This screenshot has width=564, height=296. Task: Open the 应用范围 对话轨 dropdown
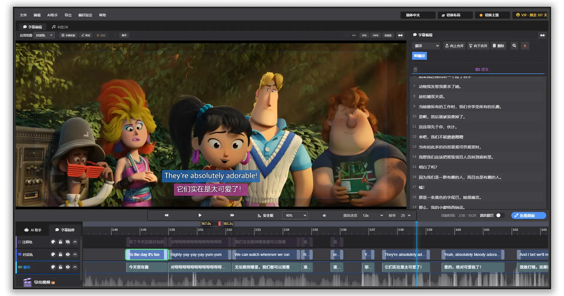[44, 35]
